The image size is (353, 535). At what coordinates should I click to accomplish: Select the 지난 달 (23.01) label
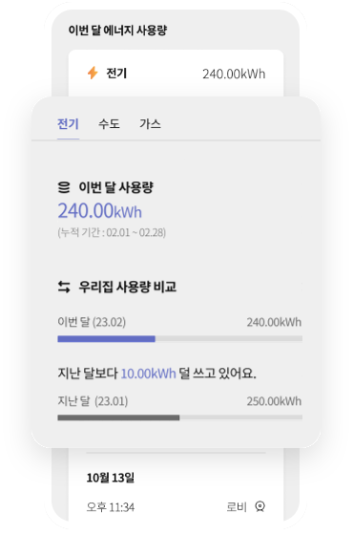tap(93, 401)
